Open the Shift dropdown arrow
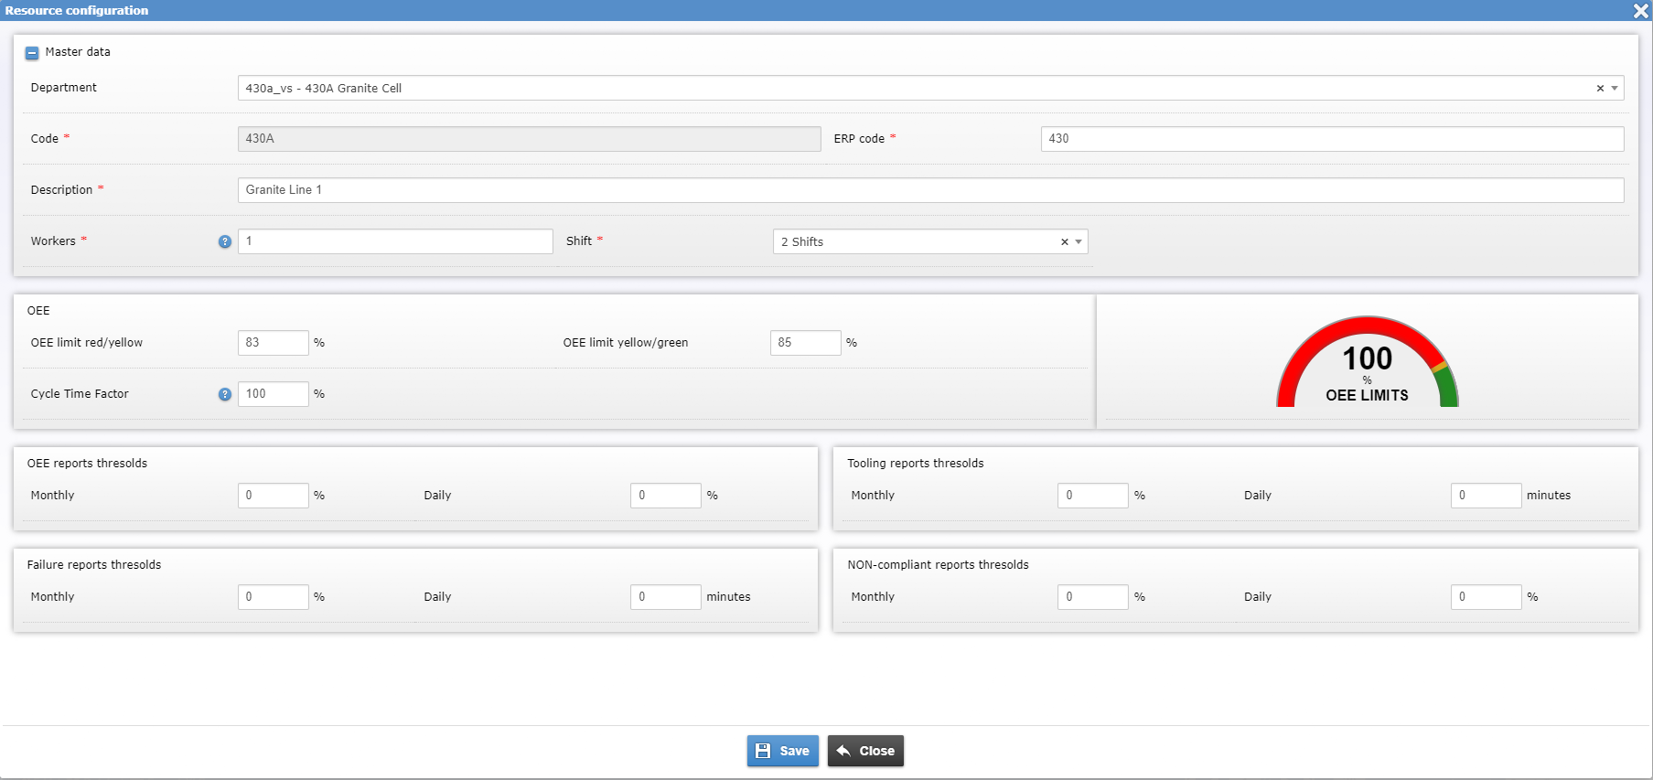The width and height of the screenshot is (1653, 780). (1079, 242)
